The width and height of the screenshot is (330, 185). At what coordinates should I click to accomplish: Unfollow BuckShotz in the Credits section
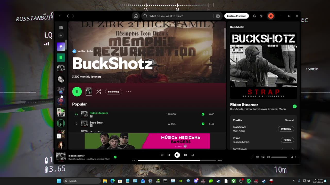286,129
